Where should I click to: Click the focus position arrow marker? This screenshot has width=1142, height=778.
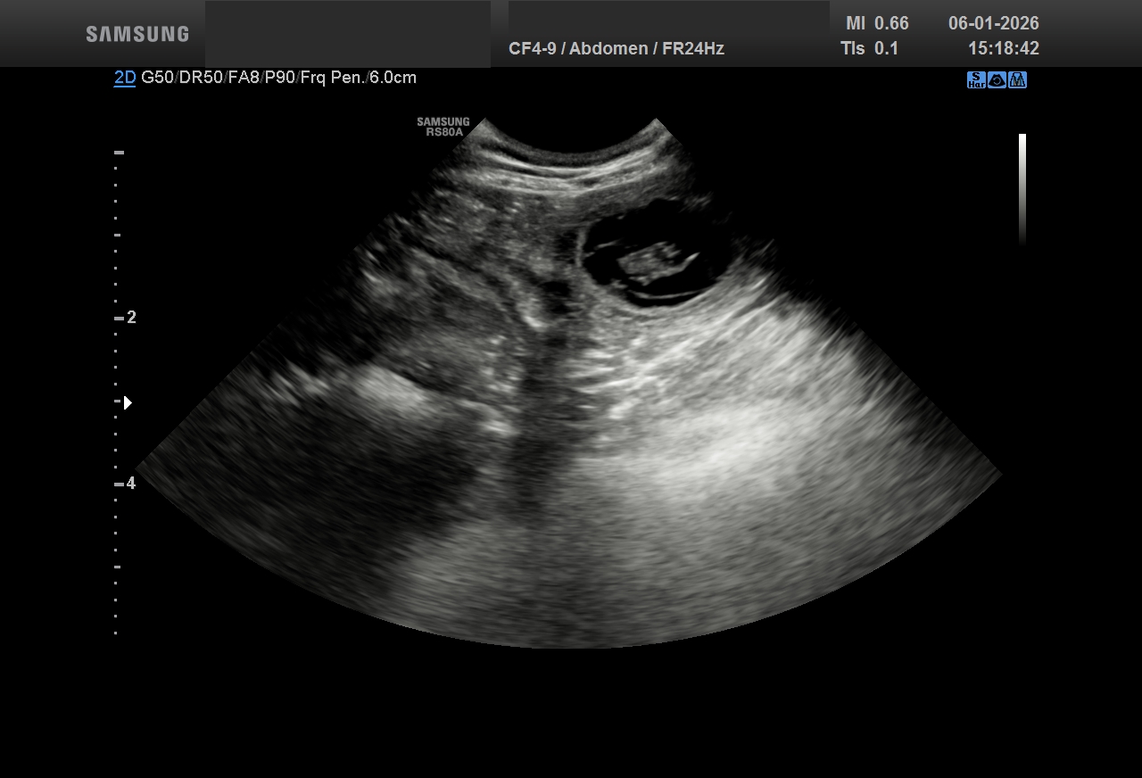(128, 402)
